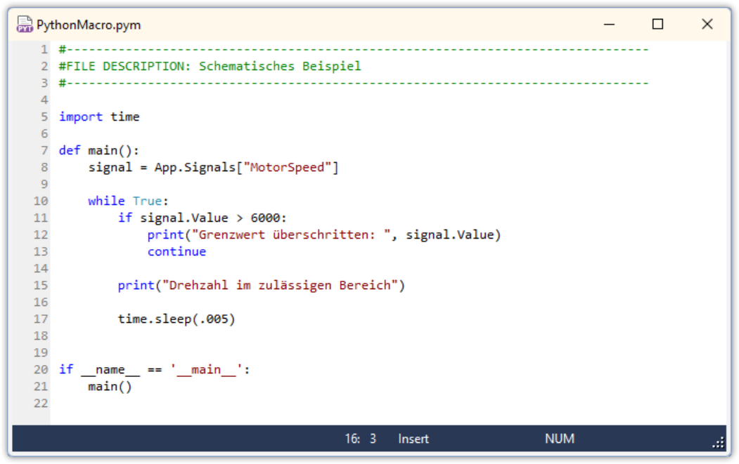Click the "MotorSpeed" string literal
The height and width of the screenshot is (464, 739).
click(x=288, y=167)
